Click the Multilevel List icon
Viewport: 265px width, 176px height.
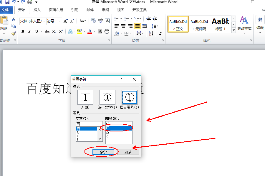coord(137,18)
